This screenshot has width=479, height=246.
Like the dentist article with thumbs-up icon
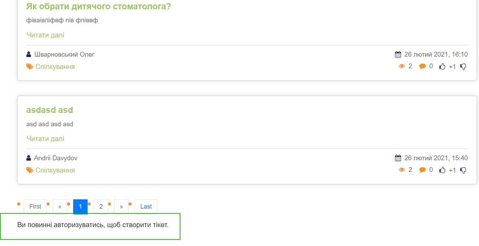pos(442,67)
